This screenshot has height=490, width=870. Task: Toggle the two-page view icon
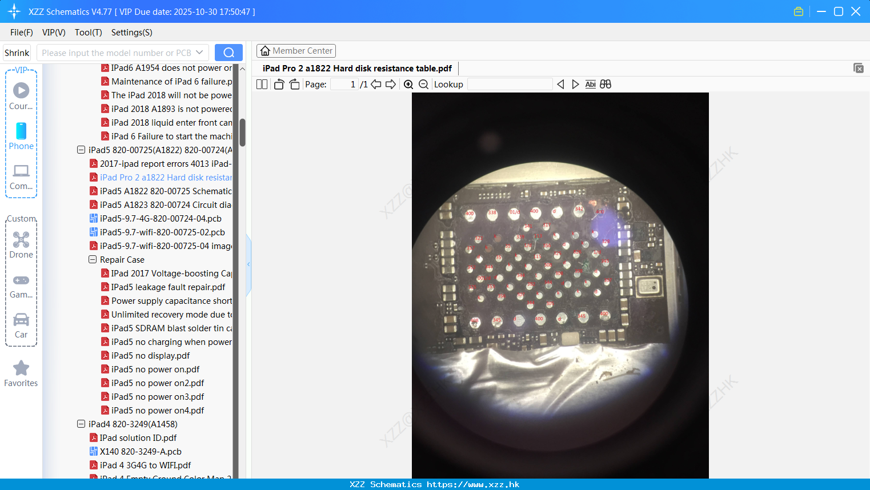[262, 84]
